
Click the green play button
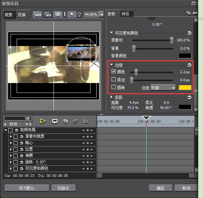pos(43,121)
